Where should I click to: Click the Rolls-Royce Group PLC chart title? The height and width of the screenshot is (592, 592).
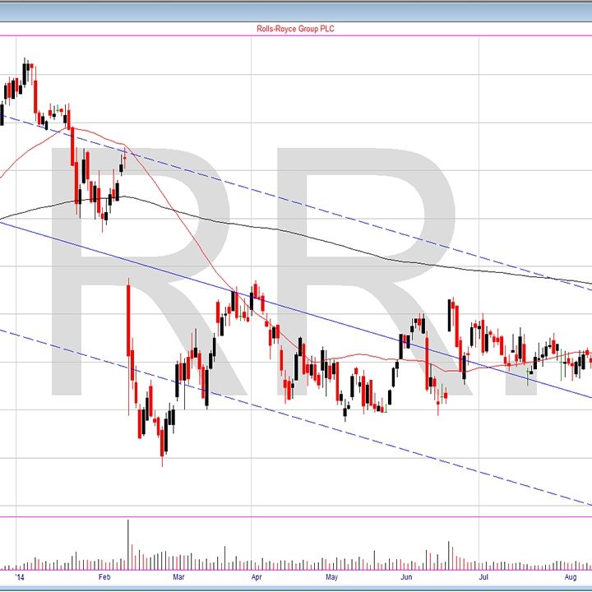tap(296, 29)
